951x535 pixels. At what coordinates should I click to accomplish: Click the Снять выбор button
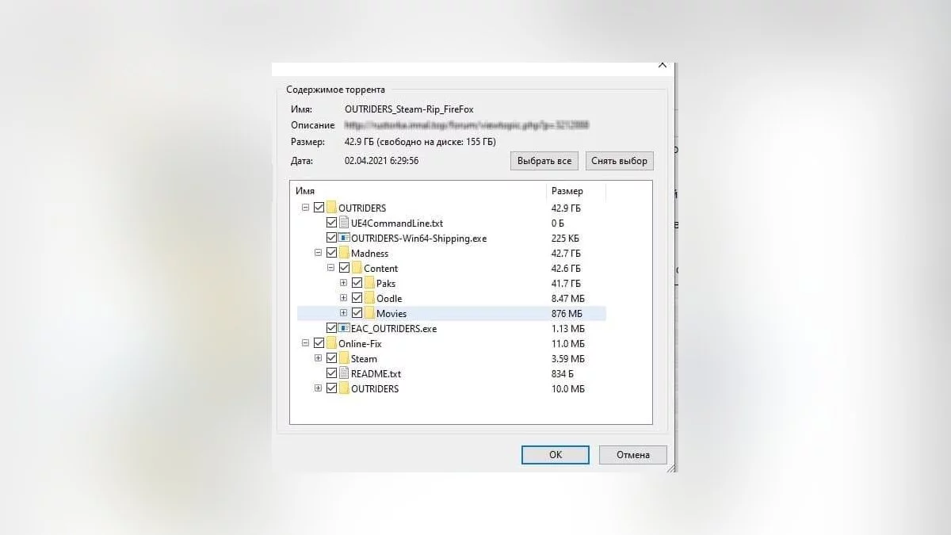click(620, 161)
